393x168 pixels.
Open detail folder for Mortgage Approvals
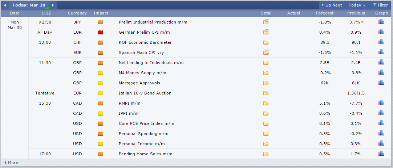[266, 83]
